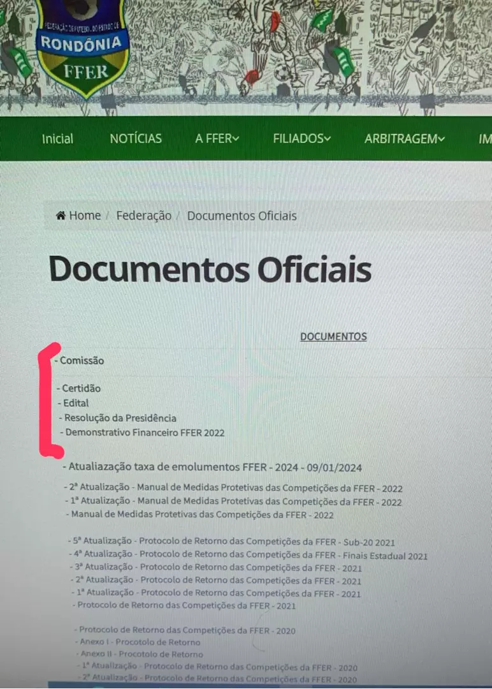
Task: Open the Comissão documents link
Action: pos(82,360)
